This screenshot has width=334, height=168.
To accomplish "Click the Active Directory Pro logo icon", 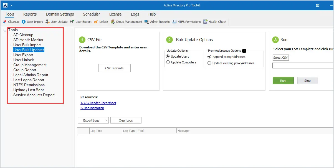I will (x=5, y=5).
